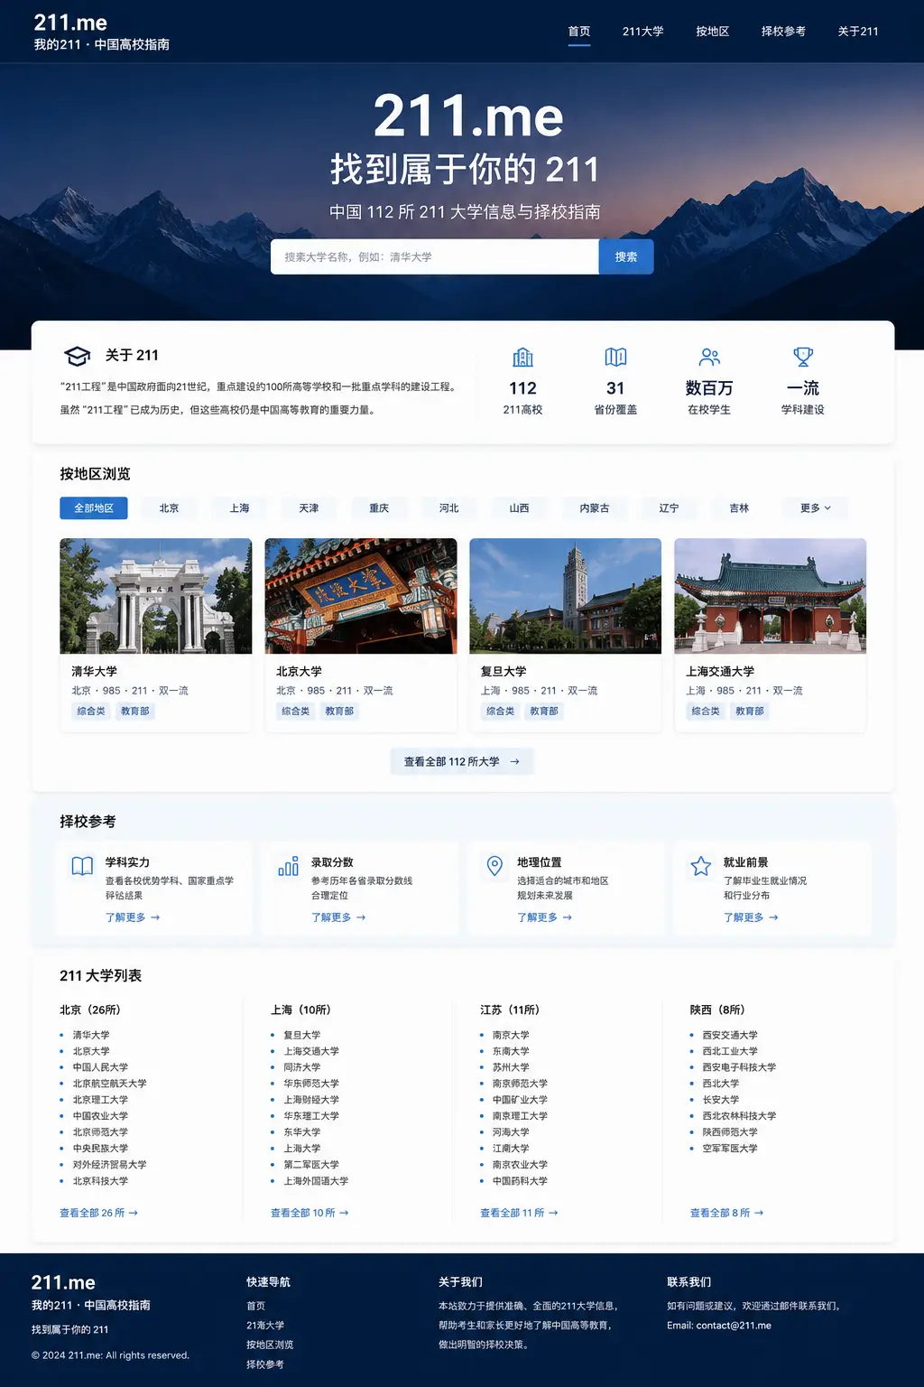The image size is (924, 1387).
Task: Focus the university name search field
Action: pos(435,256)
